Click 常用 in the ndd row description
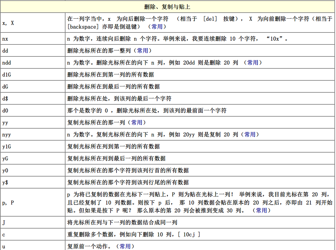The image size is (336, 250). (253, 63)
